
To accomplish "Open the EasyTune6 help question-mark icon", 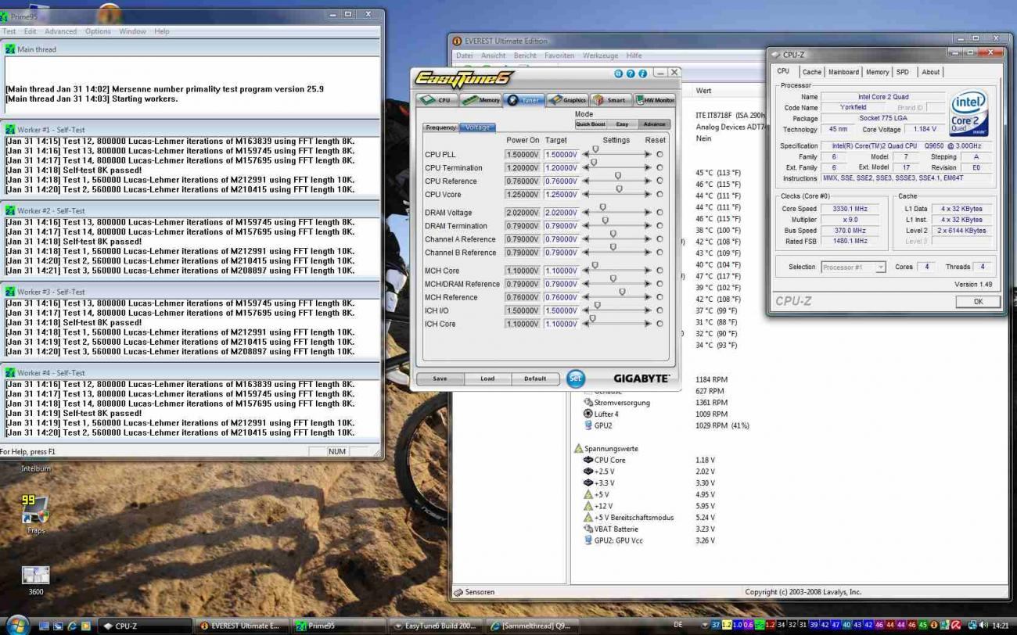I will (631, 74).
